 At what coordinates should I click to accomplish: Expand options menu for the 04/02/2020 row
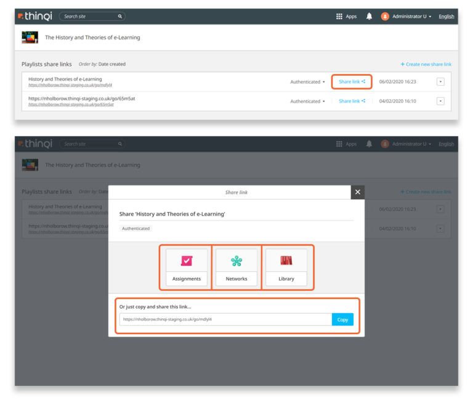coord(440,101)
